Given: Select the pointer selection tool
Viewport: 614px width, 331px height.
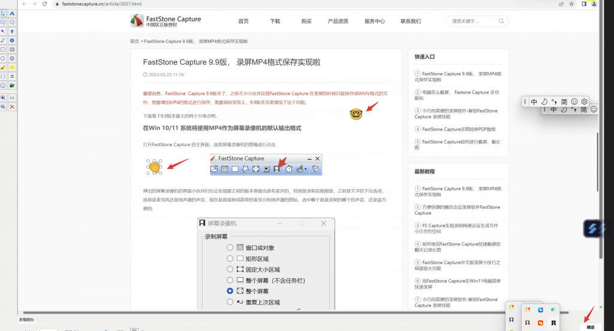Looking at the screenshot, I should [3, 13].
